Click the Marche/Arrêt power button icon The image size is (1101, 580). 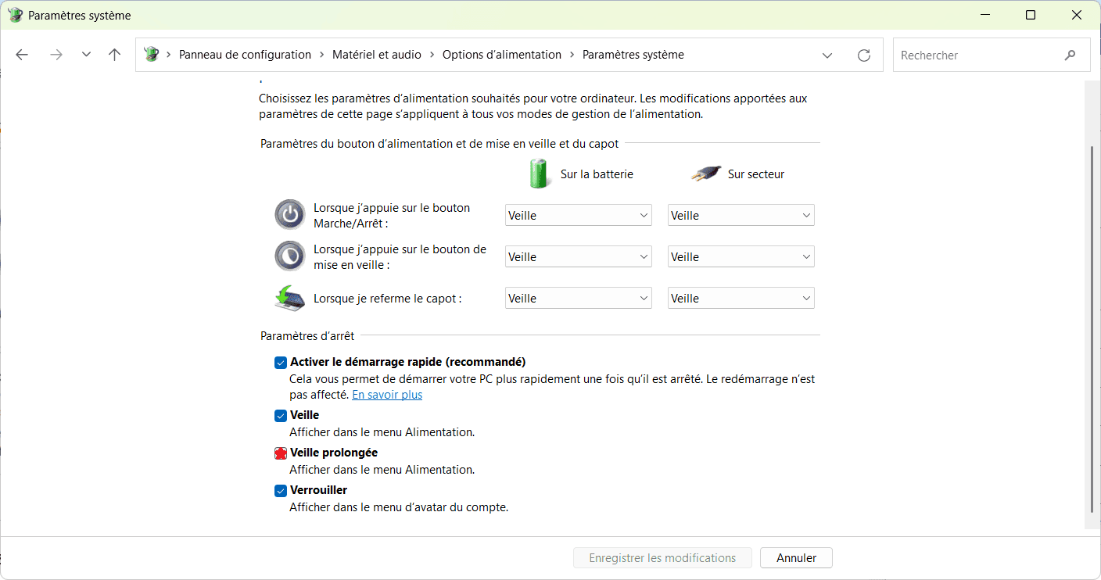(289, 214)
